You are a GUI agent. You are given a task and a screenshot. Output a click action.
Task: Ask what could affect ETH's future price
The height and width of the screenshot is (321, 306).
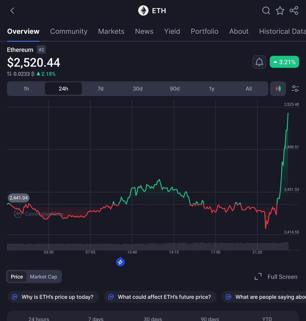pyautogui.click(x=160, y=297)
